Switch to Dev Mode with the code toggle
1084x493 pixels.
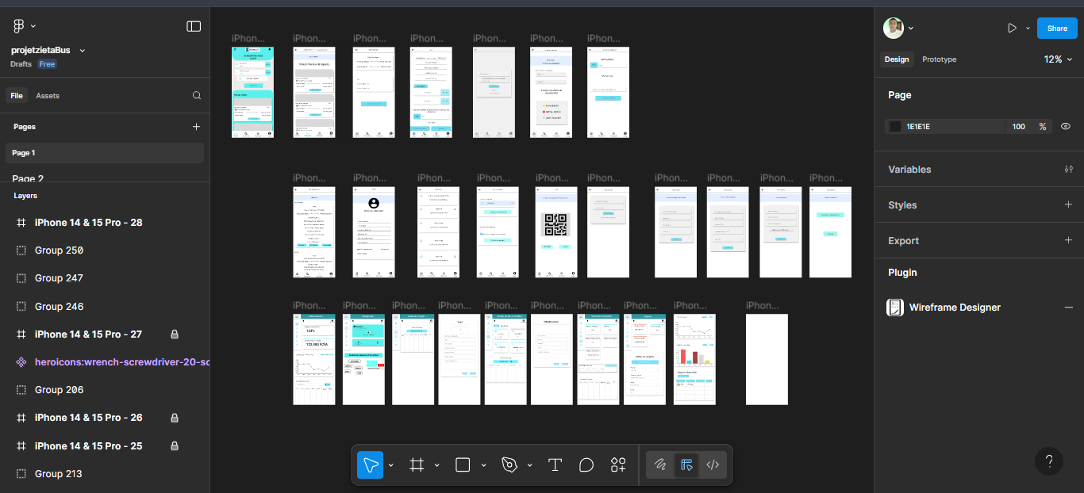coord(712,465)
